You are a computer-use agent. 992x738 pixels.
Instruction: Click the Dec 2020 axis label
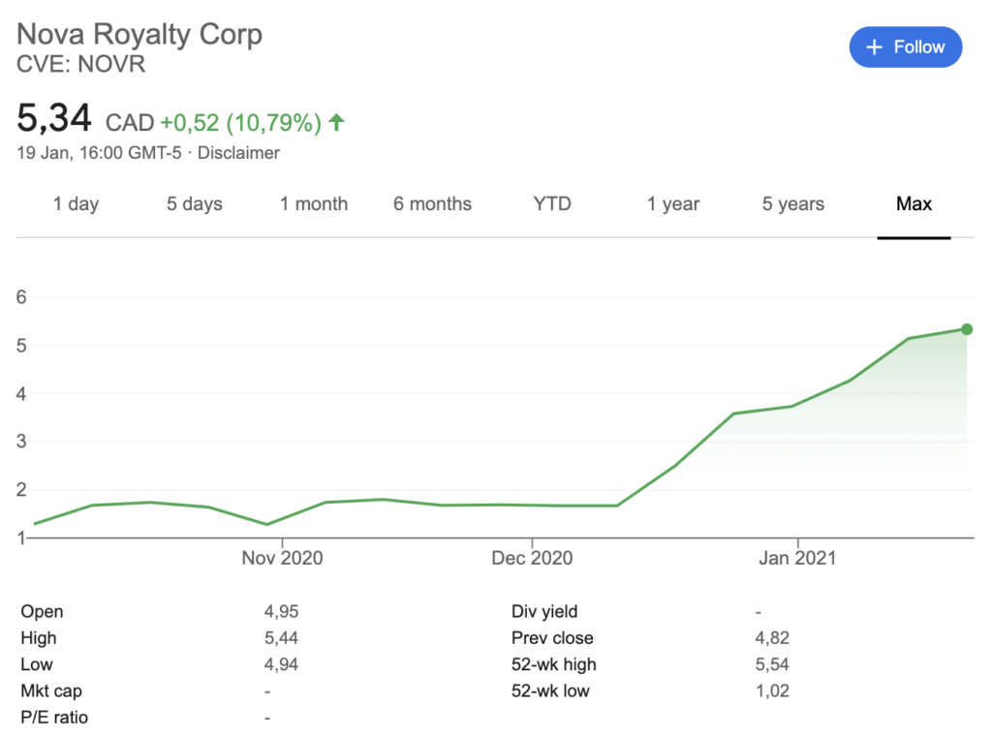coord(532,559)
